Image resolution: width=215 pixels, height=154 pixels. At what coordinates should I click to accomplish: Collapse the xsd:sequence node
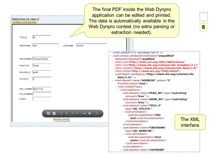[x=118, y=91]
